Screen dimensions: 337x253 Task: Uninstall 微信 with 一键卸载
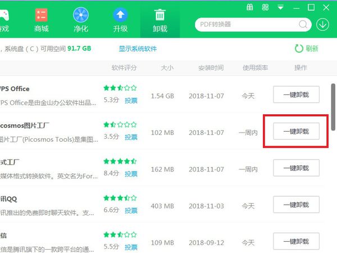tap(296, 241)
